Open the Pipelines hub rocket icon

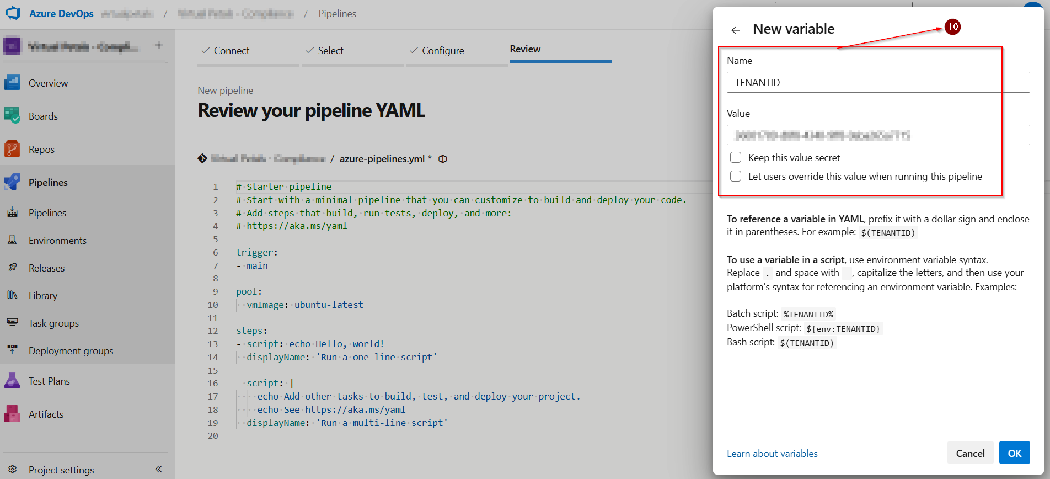pyautogui.click(x=12, y=182)
